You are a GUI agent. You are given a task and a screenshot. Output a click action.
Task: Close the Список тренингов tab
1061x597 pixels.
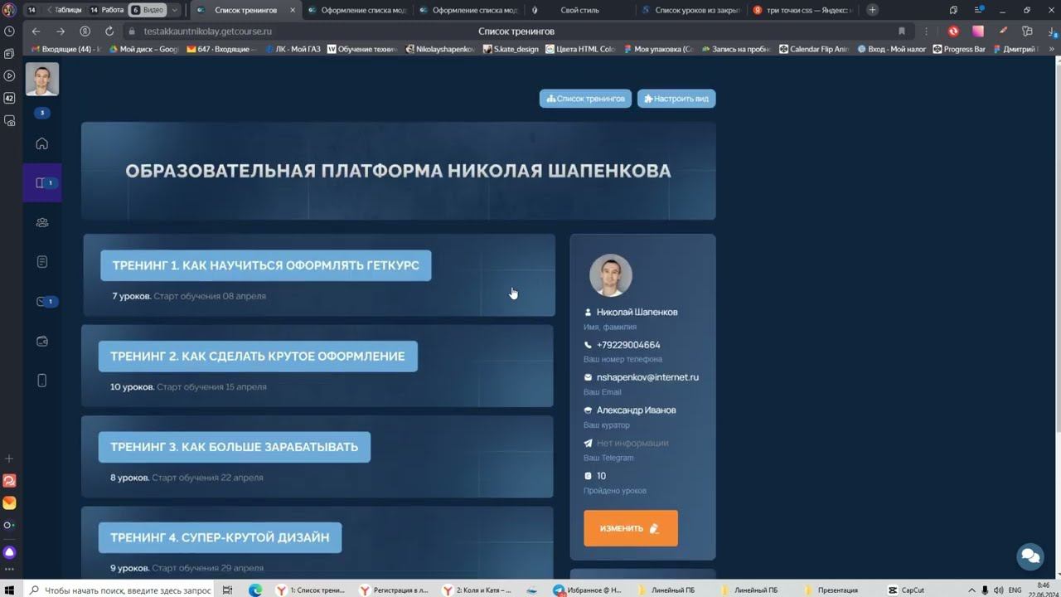point(293,10)
